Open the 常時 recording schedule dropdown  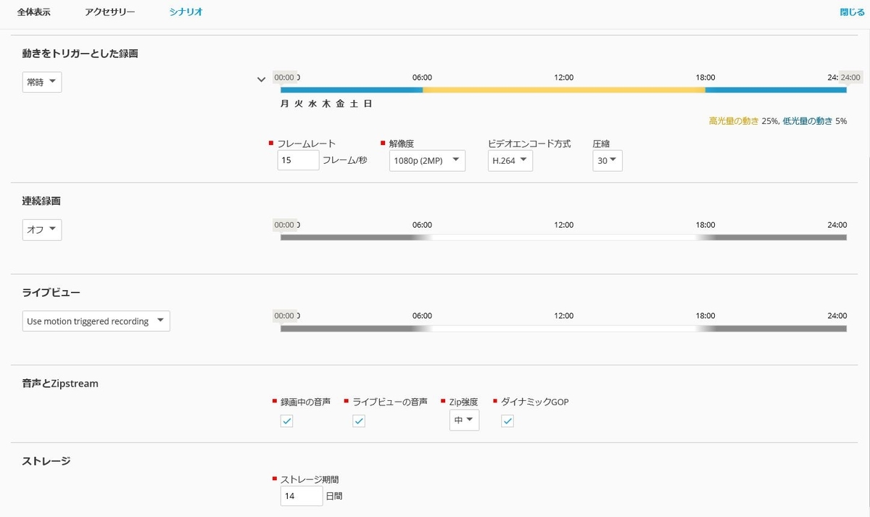click(41, 81)
